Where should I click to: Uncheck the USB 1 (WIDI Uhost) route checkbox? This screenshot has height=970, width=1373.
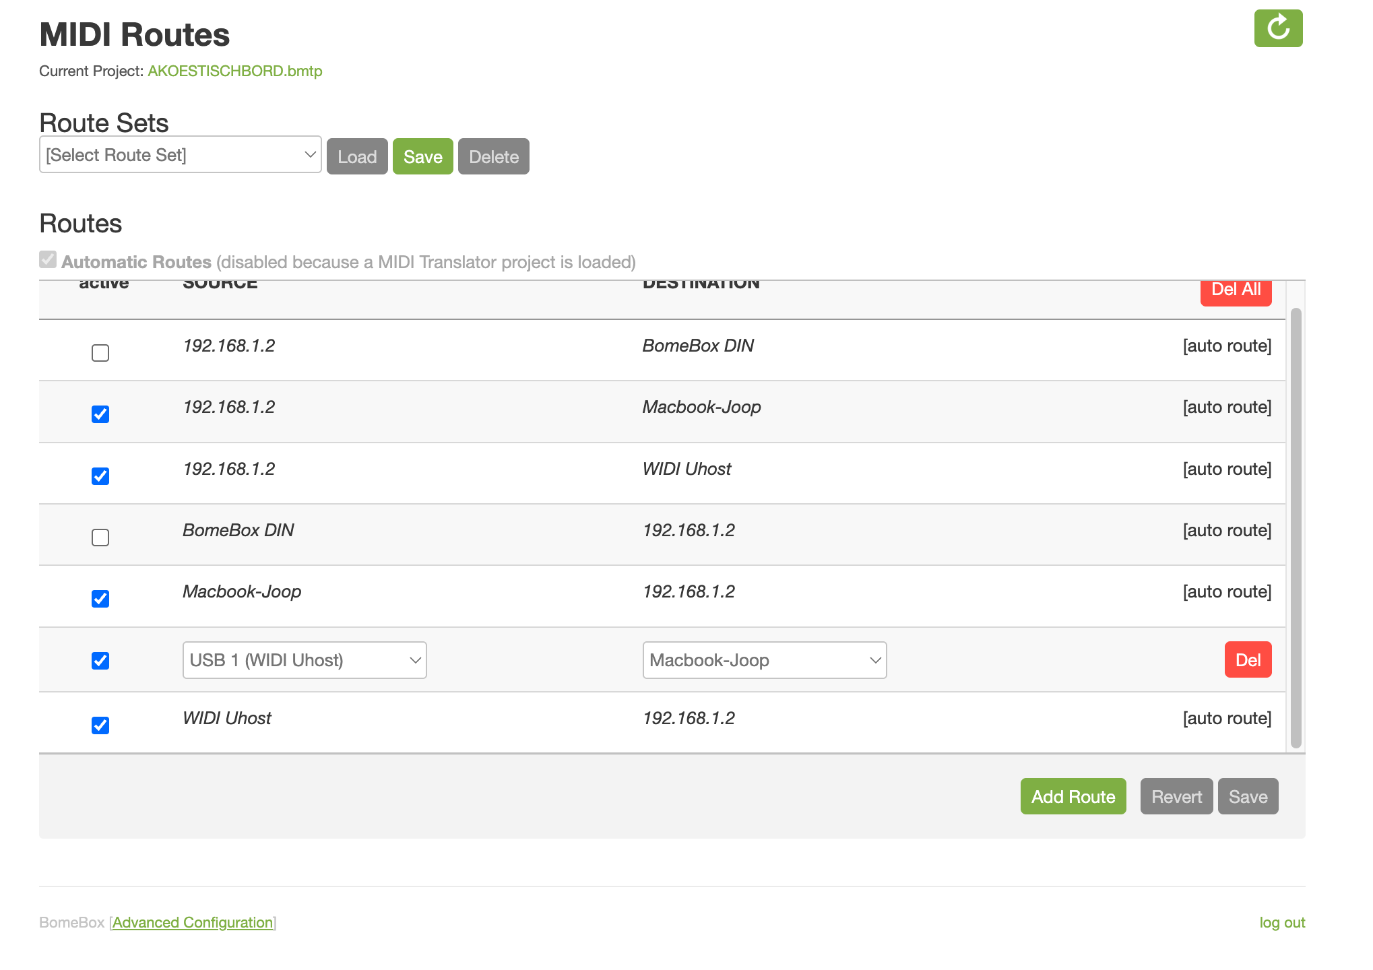click(x=100, y=661)
